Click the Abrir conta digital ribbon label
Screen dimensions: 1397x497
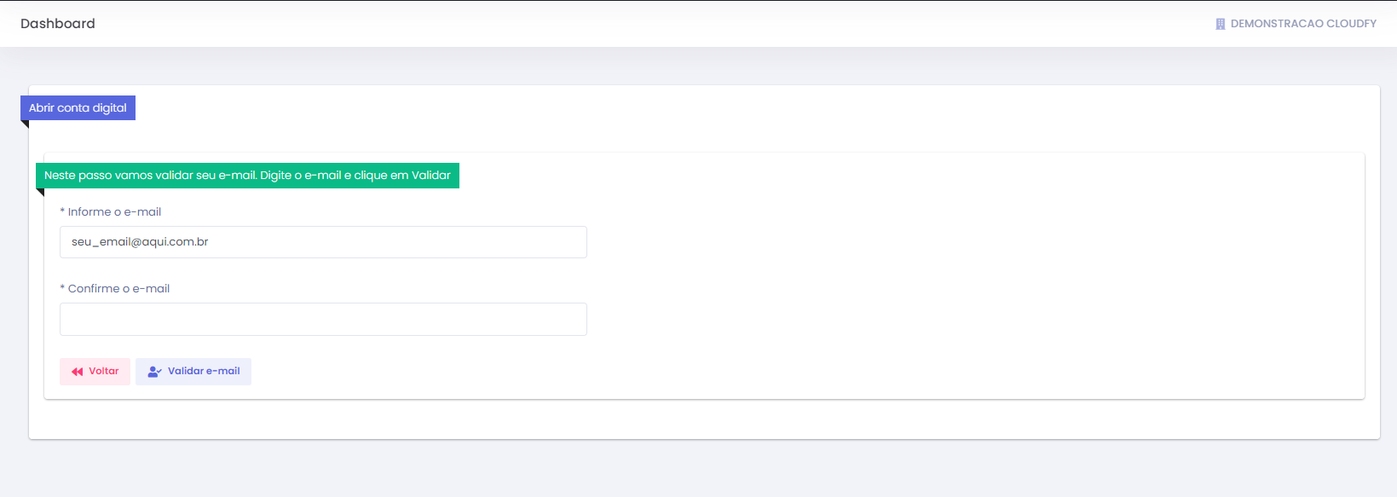[x=78, y=108]
